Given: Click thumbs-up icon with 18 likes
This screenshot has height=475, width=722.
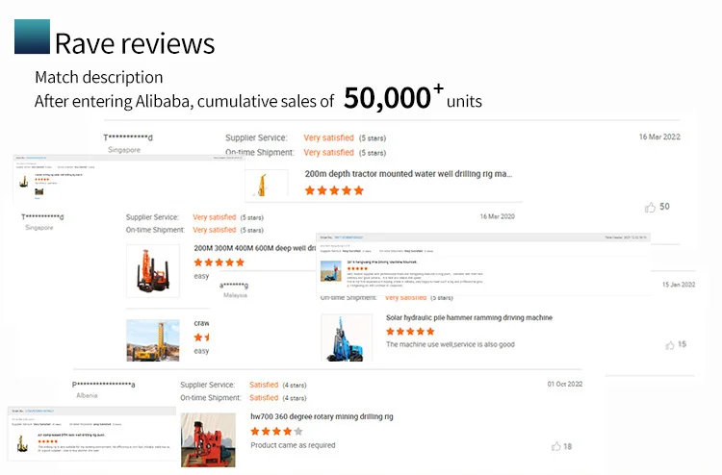Looking at the screenshot, I should click(555, 446).
